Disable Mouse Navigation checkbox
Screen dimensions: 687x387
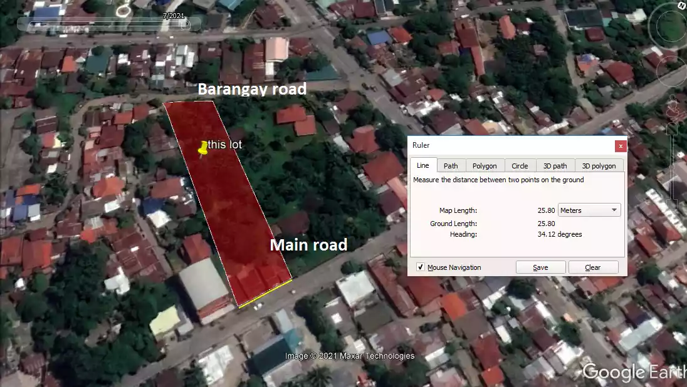(420, 267)
